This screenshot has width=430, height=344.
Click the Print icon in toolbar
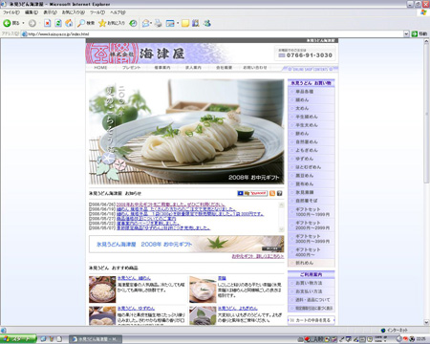[159, 23]
